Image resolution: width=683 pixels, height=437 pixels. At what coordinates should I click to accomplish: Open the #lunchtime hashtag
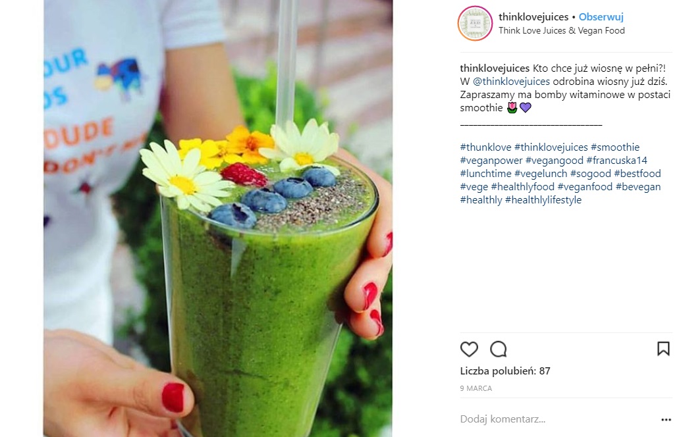pos(485,174)
